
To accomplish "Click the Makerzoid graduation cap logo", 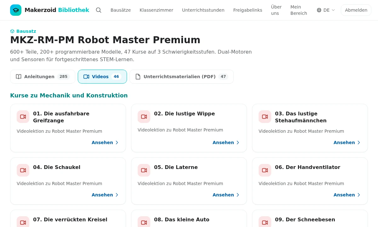I will [16, 10].
